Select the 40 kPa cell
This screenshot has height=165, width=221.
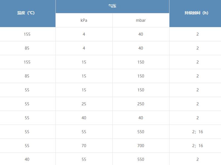tap(84, 118)
